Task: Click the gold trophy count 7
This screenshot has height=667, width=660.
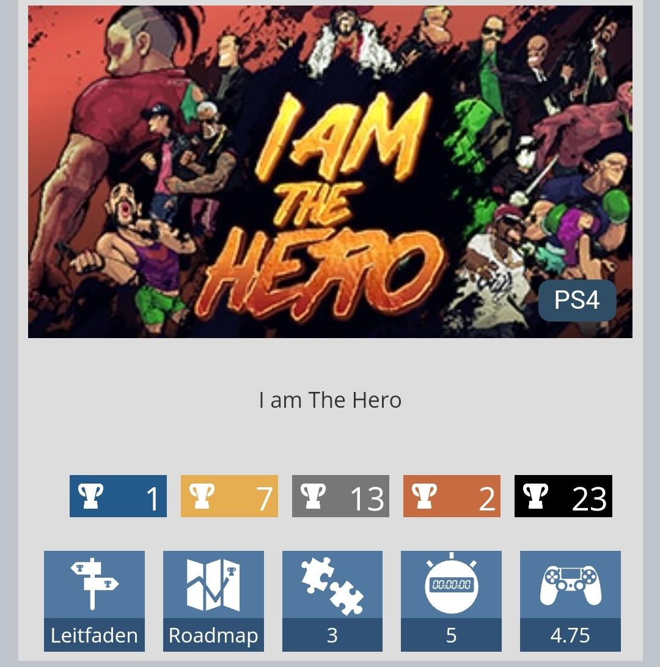Action: 264,498
